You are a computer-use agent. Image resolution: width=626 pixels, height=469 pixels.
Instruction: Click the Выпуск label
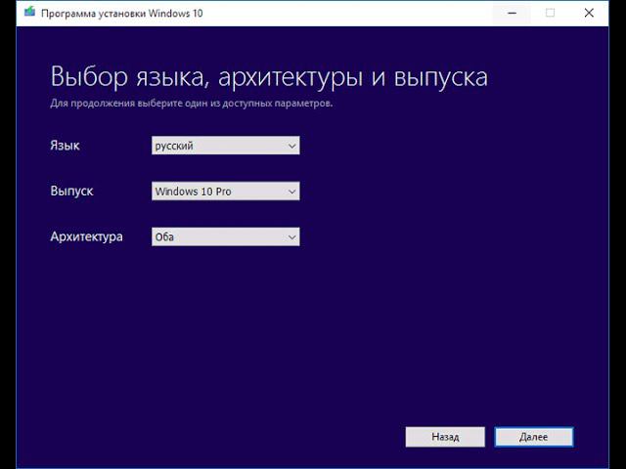point(71,192)
